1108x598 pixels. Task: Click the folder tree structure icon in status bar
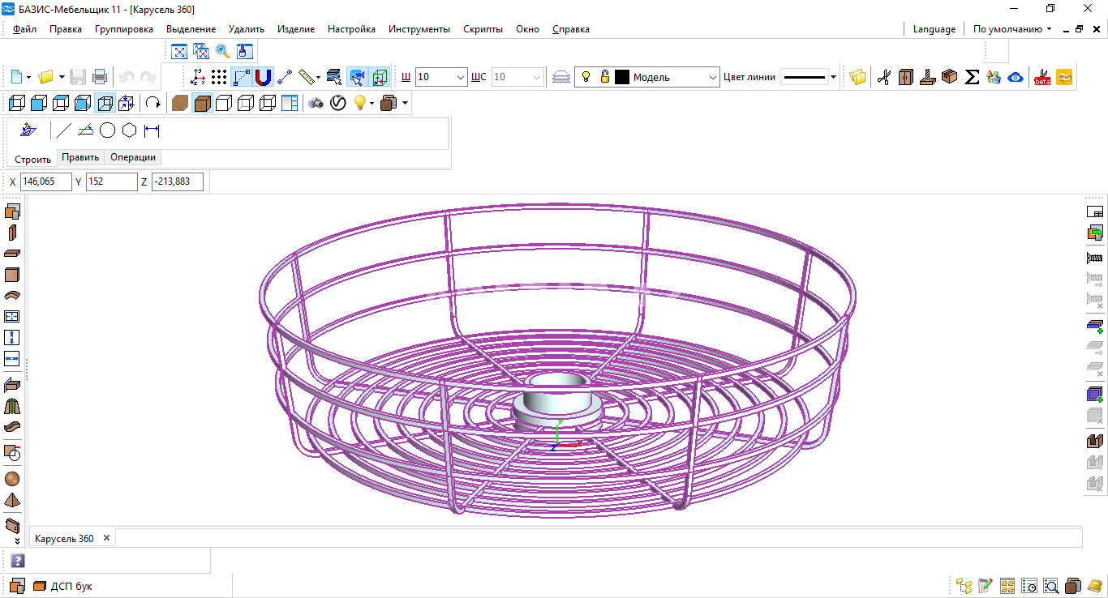coord(964,586)
